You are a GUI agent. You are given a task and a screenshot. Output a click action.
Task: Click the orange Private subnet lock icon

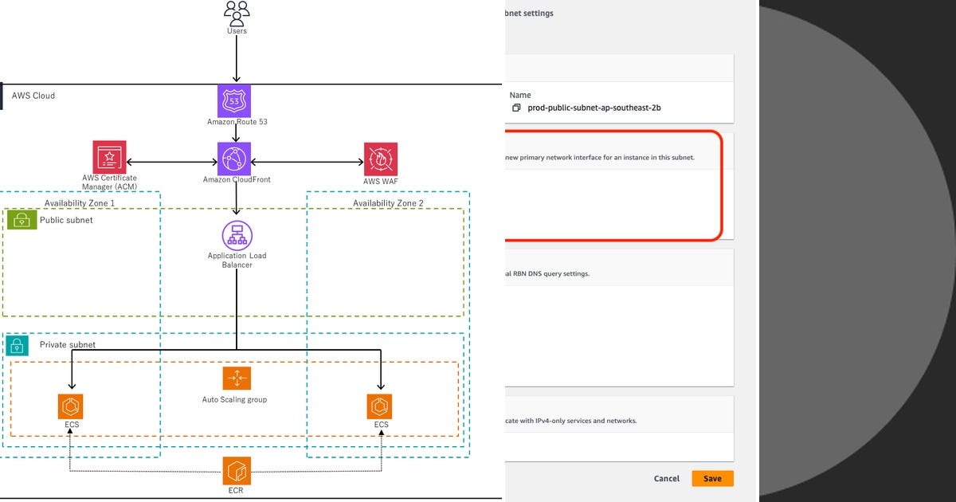coord(18,345)
